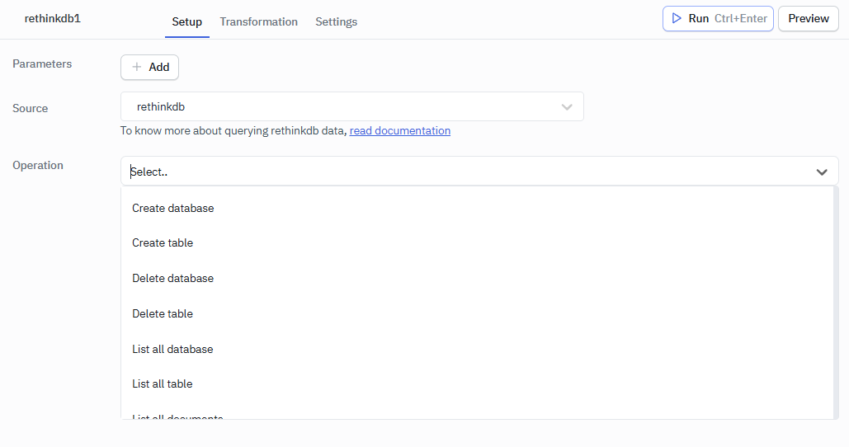Select Delete database from the list
Image resolution: width=849 pixels, height=447 pixels.
coord(173,278)
